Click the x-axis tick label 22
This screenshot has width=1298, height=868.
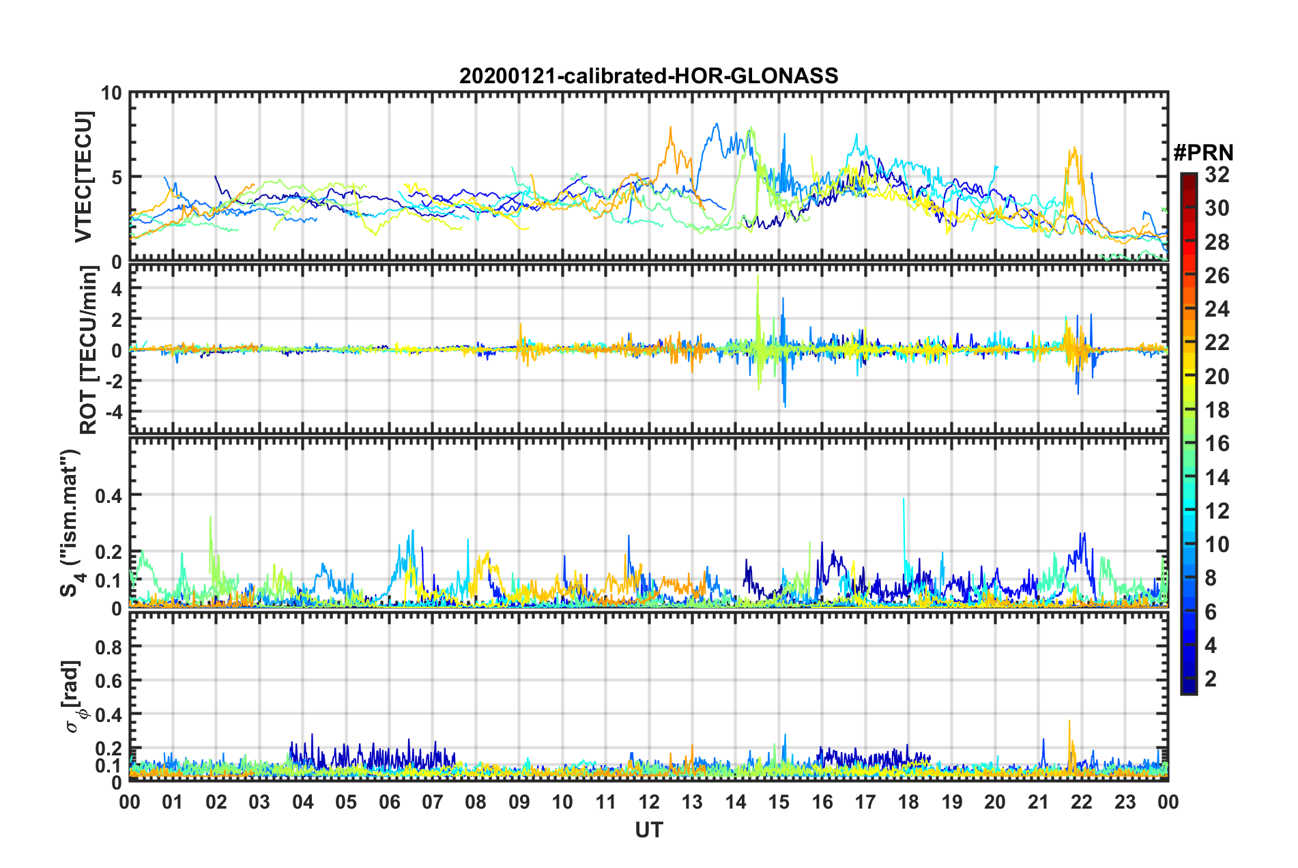pyautogui.click(x=1082, y=802)
